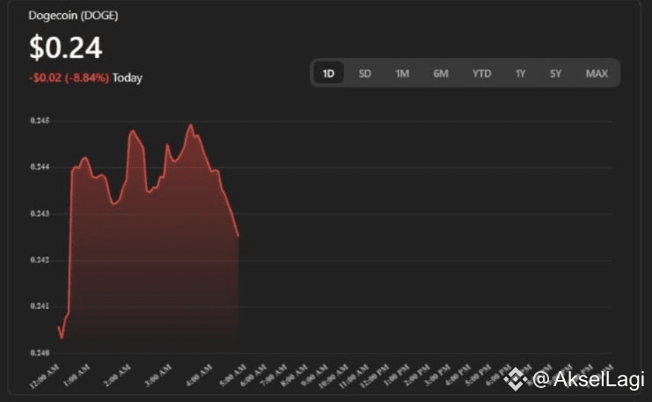Choose the 6M time range

click(x=441, y=74)
